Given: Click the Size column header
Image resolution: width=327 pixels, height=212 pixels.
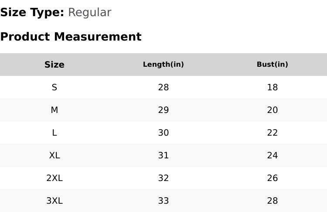Looking at the screenshot, I should click(x=54, y=65).
